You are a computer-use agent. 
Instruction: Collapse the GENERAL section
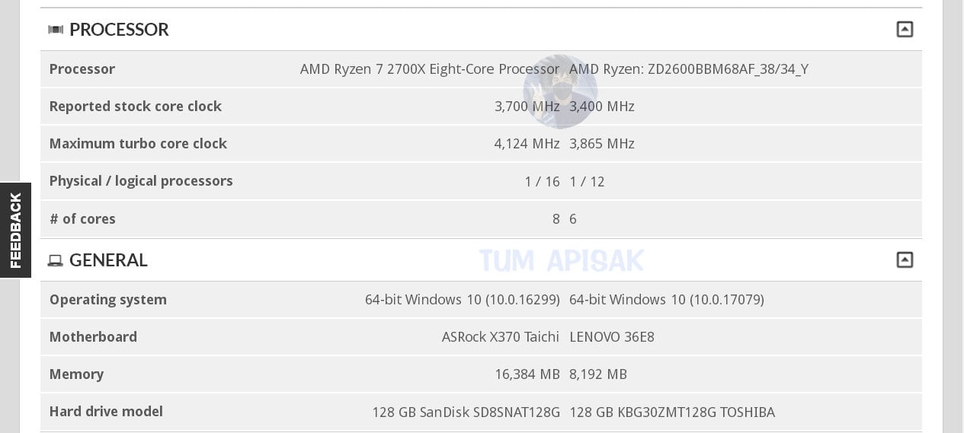pos(905,260)
